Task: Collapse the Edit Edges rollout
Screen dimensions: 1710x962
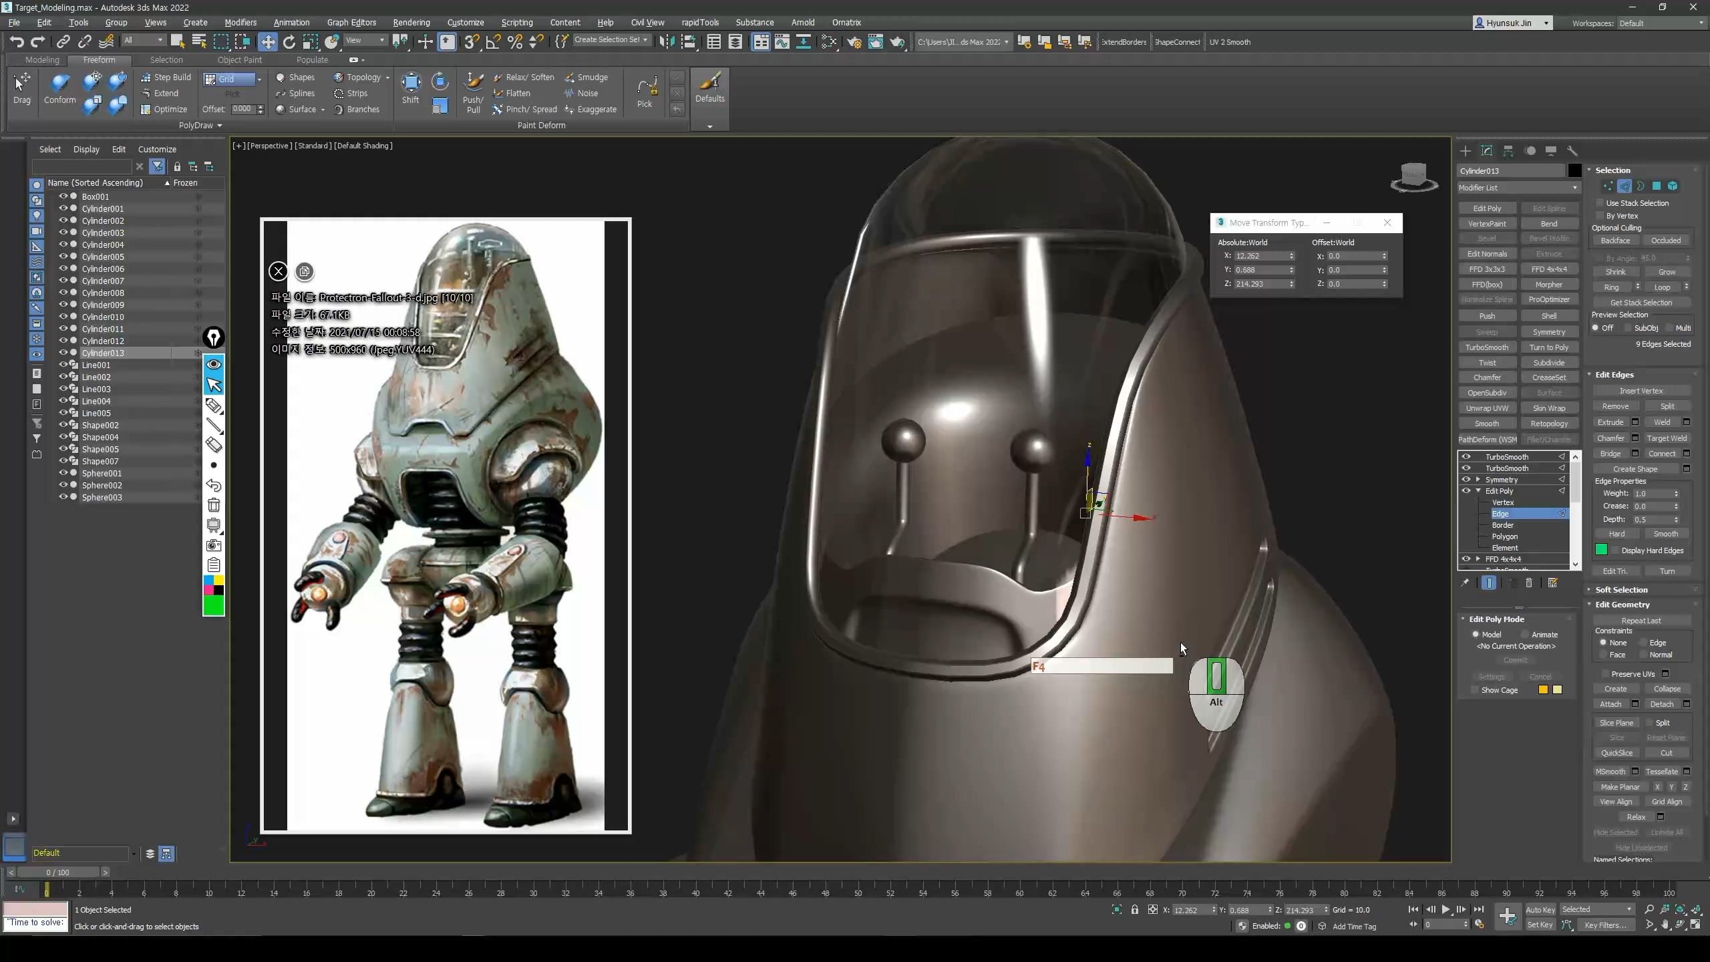Action: click(1614, 375)
